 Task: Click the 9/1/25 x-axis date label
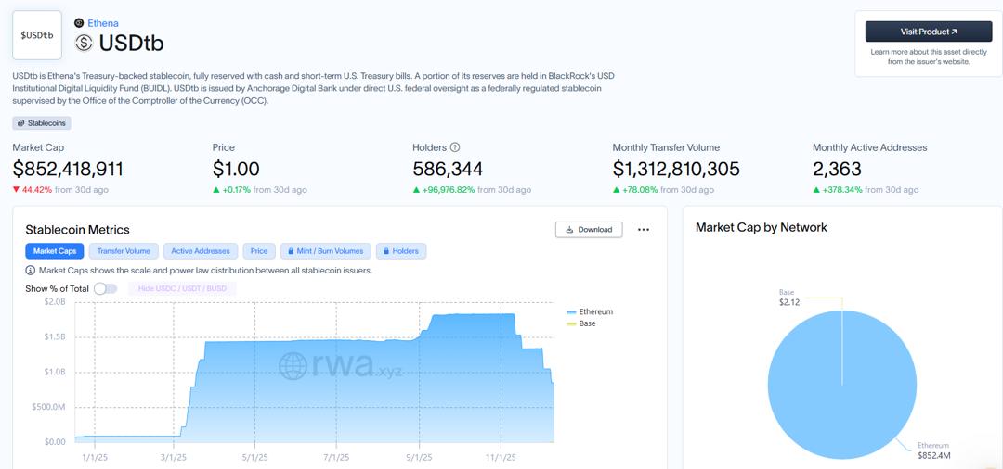click(x=419, y=458)
